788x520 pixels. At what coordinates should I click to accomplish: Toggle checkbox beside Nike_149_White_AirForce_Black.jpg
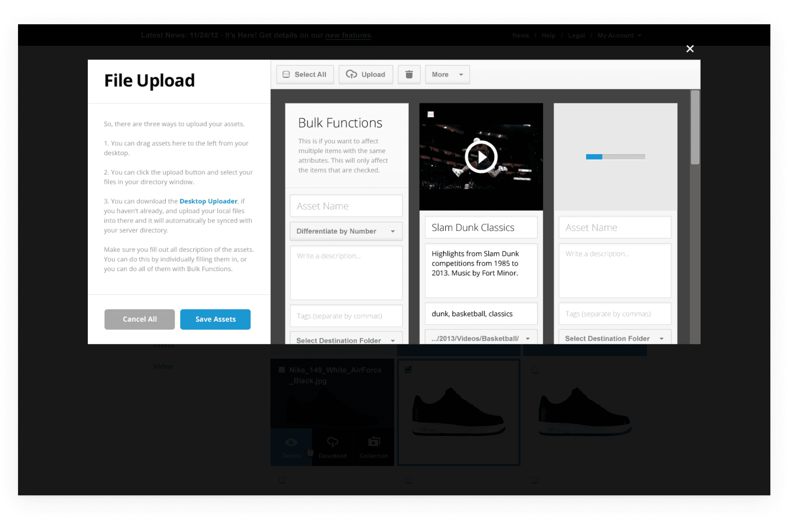click(281, 370)
